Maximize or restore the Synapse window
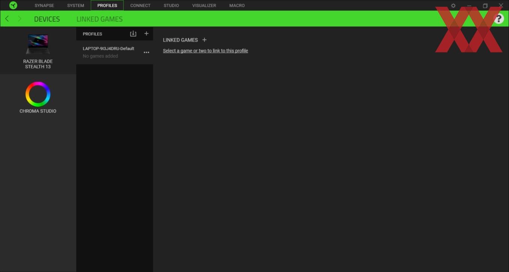 click(x=485, y=6)
